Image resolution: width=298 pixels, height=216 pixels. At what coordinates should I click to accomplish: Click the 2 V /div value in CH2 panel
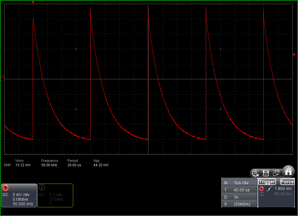pos(56,195)
